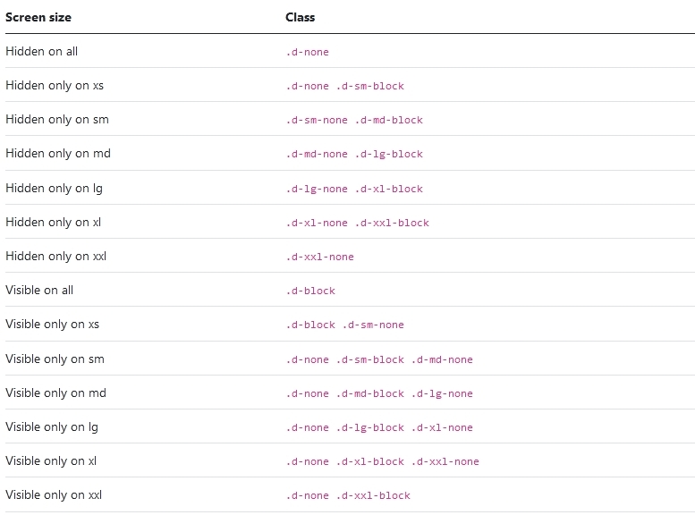Select the "Visible only on lg" label
This screenshot has height=515, width=695.
point(52,427)
